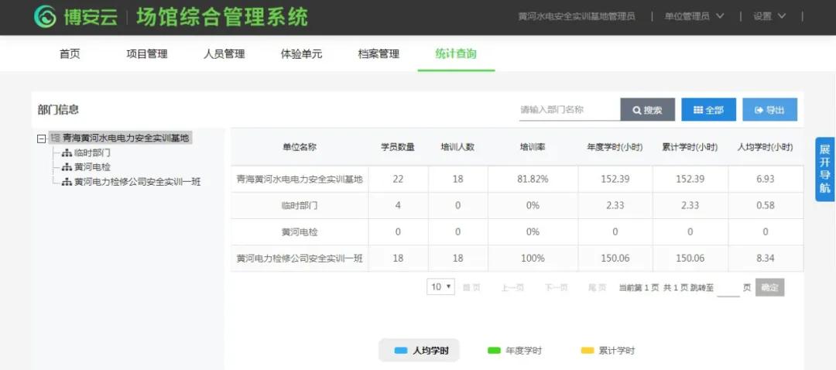Click the 人均学时(小时) column header

tap(765, 147)
